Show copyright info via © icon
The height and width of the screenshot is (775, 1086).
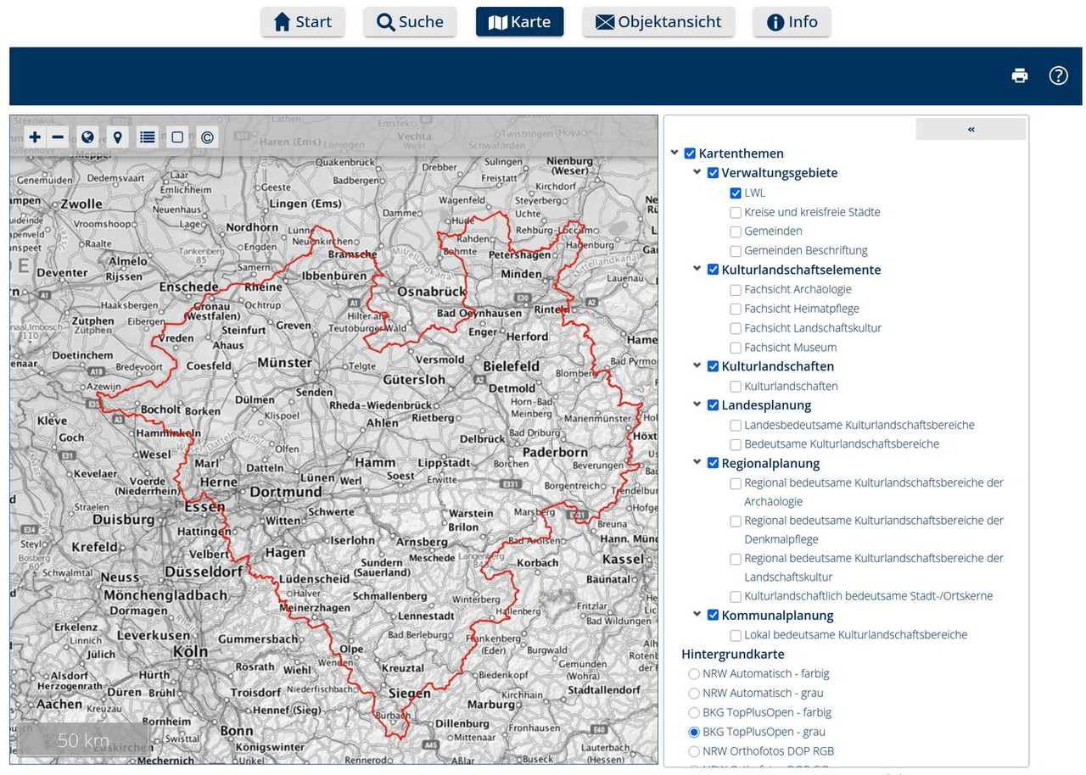(207, 137)
